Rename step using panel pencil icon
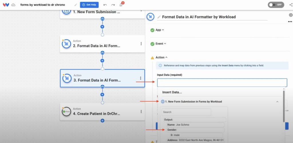The width and height of the screenshot is (293, 143). click(x=159, y=17)
